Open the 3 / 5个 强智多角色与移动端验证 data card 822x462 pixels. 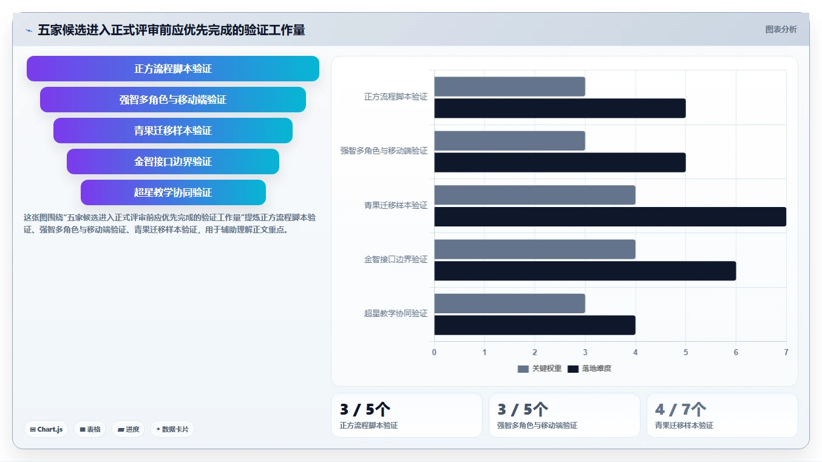pos(565,415)
